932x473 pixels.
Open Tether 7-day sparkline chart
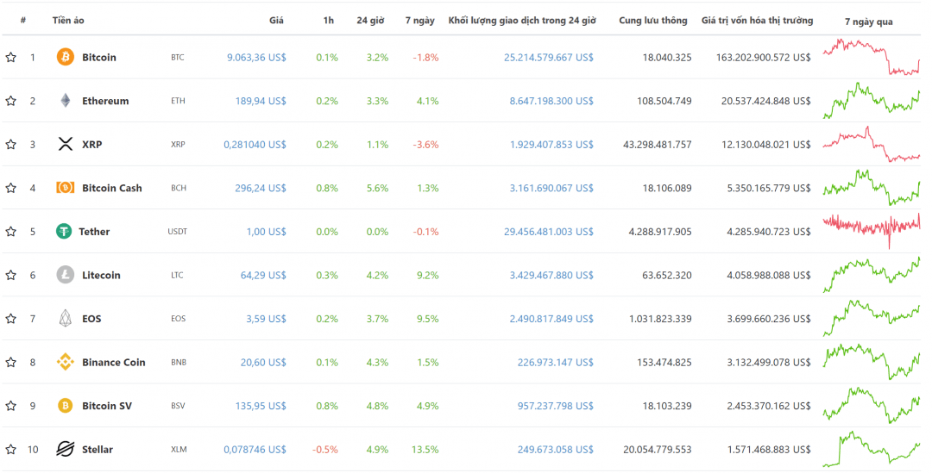pos(872,231)
